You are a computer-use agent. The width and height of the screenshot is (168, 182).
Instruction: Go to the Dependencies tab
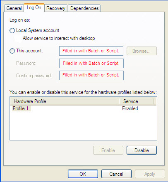point(84,8)
